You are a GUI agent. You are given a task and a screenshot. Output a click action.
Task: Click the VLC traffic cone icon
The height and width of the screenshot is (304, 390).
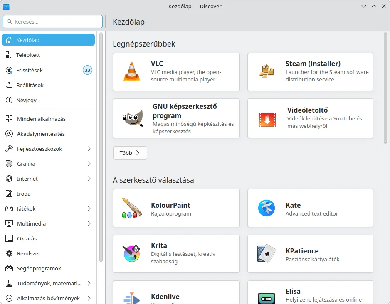pos(132,72)
